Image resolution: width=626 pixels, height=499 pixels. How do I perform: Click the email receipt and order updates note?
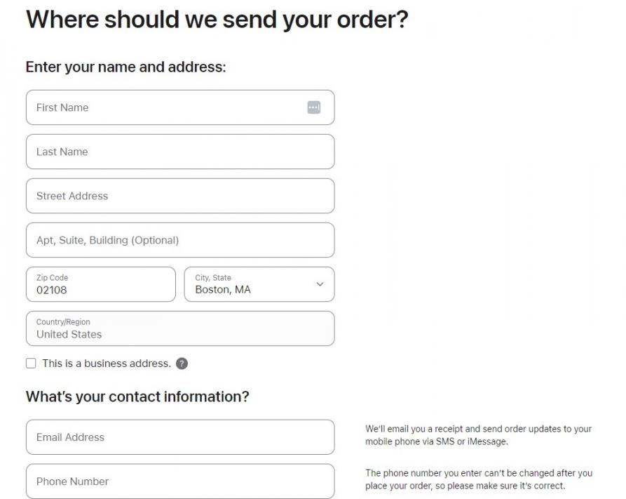coord(479,435)
